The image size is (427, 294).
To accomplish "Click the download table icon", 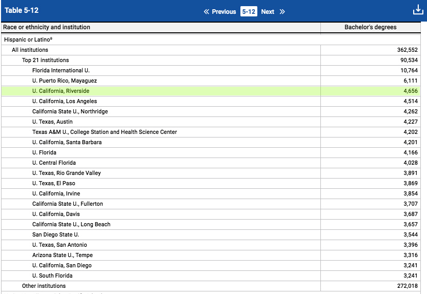I will 418,10.
